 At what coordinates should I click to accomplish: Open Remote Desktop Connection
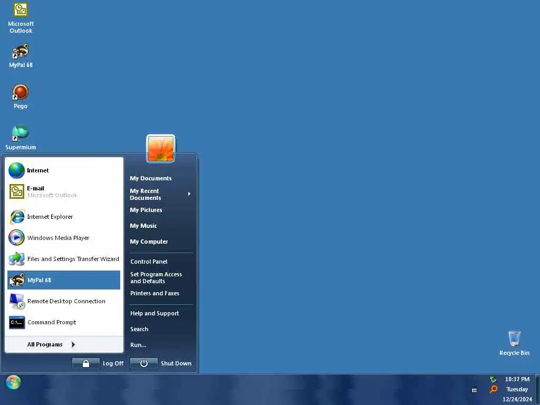(64, 301)
